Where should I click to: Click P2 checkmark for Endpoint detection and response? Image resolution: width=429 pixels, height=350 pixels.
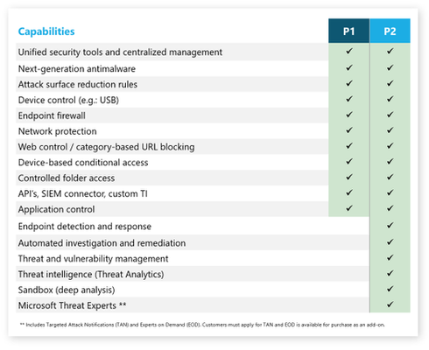(x=390, y=225)
